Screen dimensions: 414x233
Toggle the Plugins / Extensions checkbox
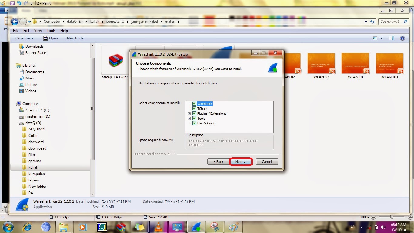[195, 113]
